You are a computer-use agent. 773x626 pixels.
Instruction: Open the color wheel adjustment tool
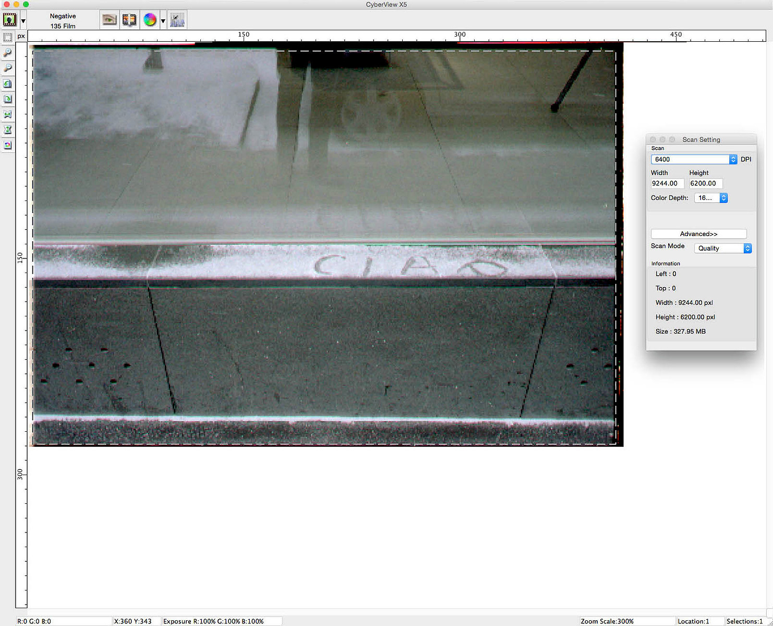pos(150,20)
